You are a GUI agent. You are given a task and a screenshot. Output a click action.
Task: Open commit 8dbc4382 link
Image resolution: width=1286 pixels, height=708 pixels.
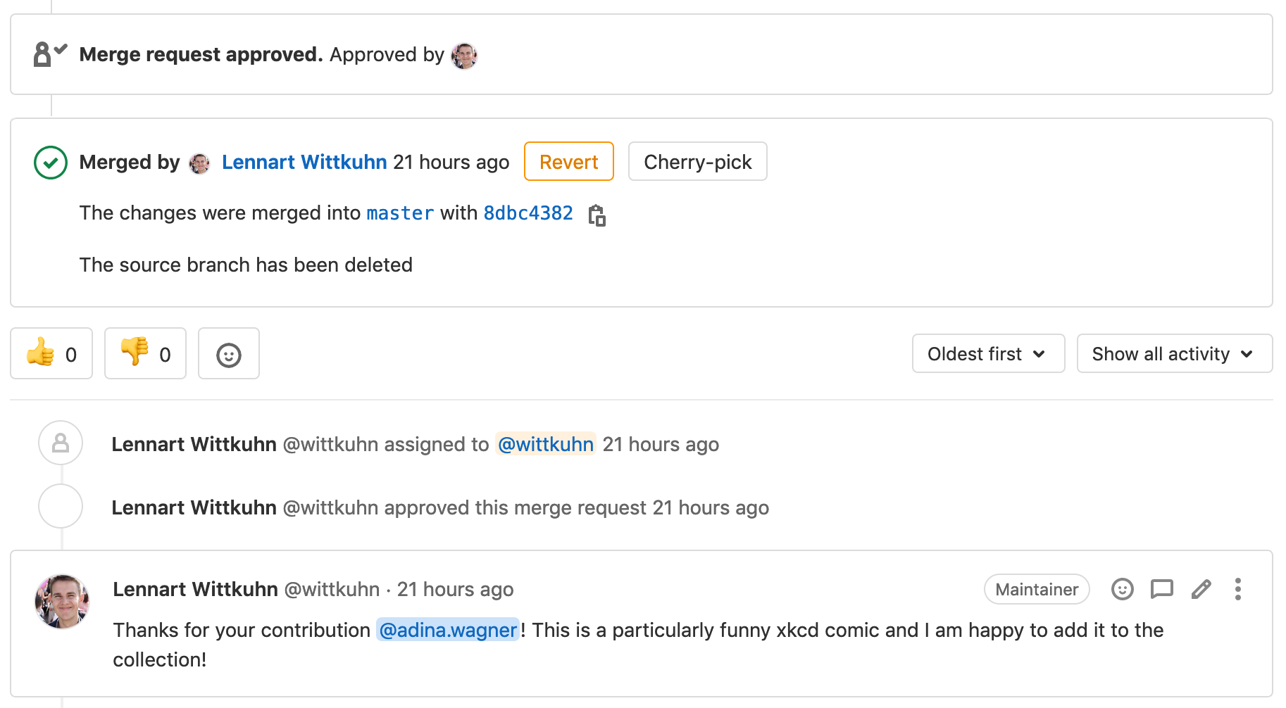pyautogui.click(x=528, y=213)
